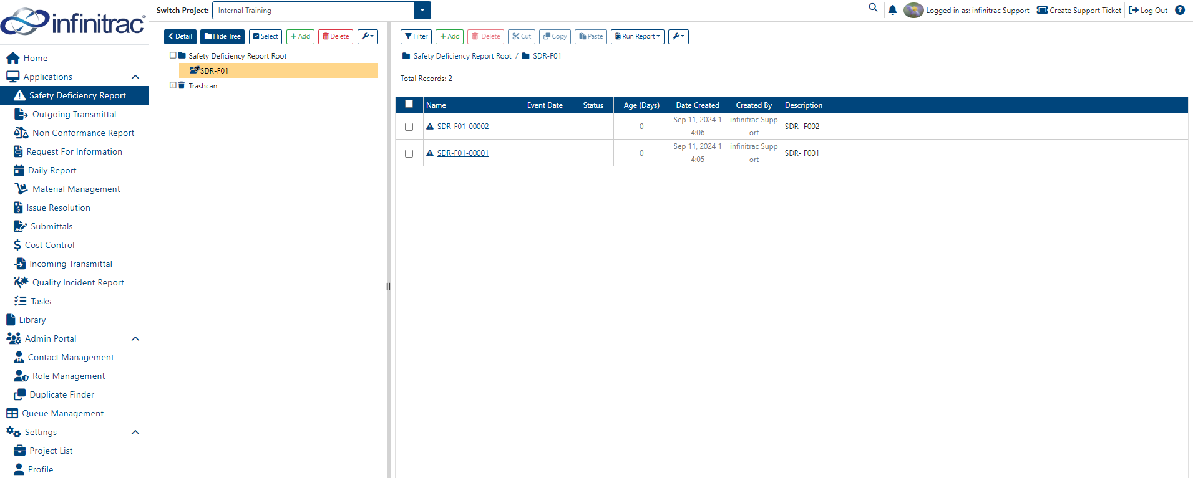
Task: Open Cost Control dollar icon
Action: click(17, 245)
